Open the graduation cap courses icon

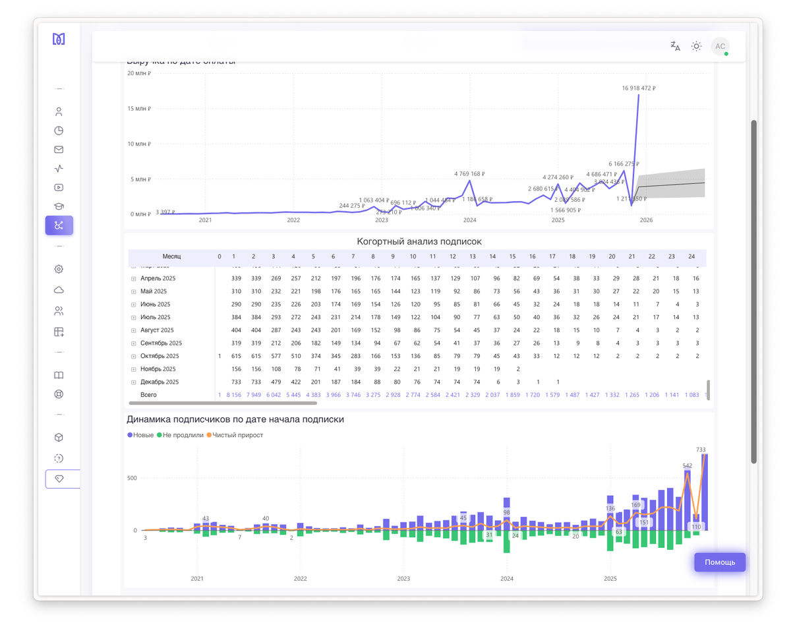coord(59,206)
